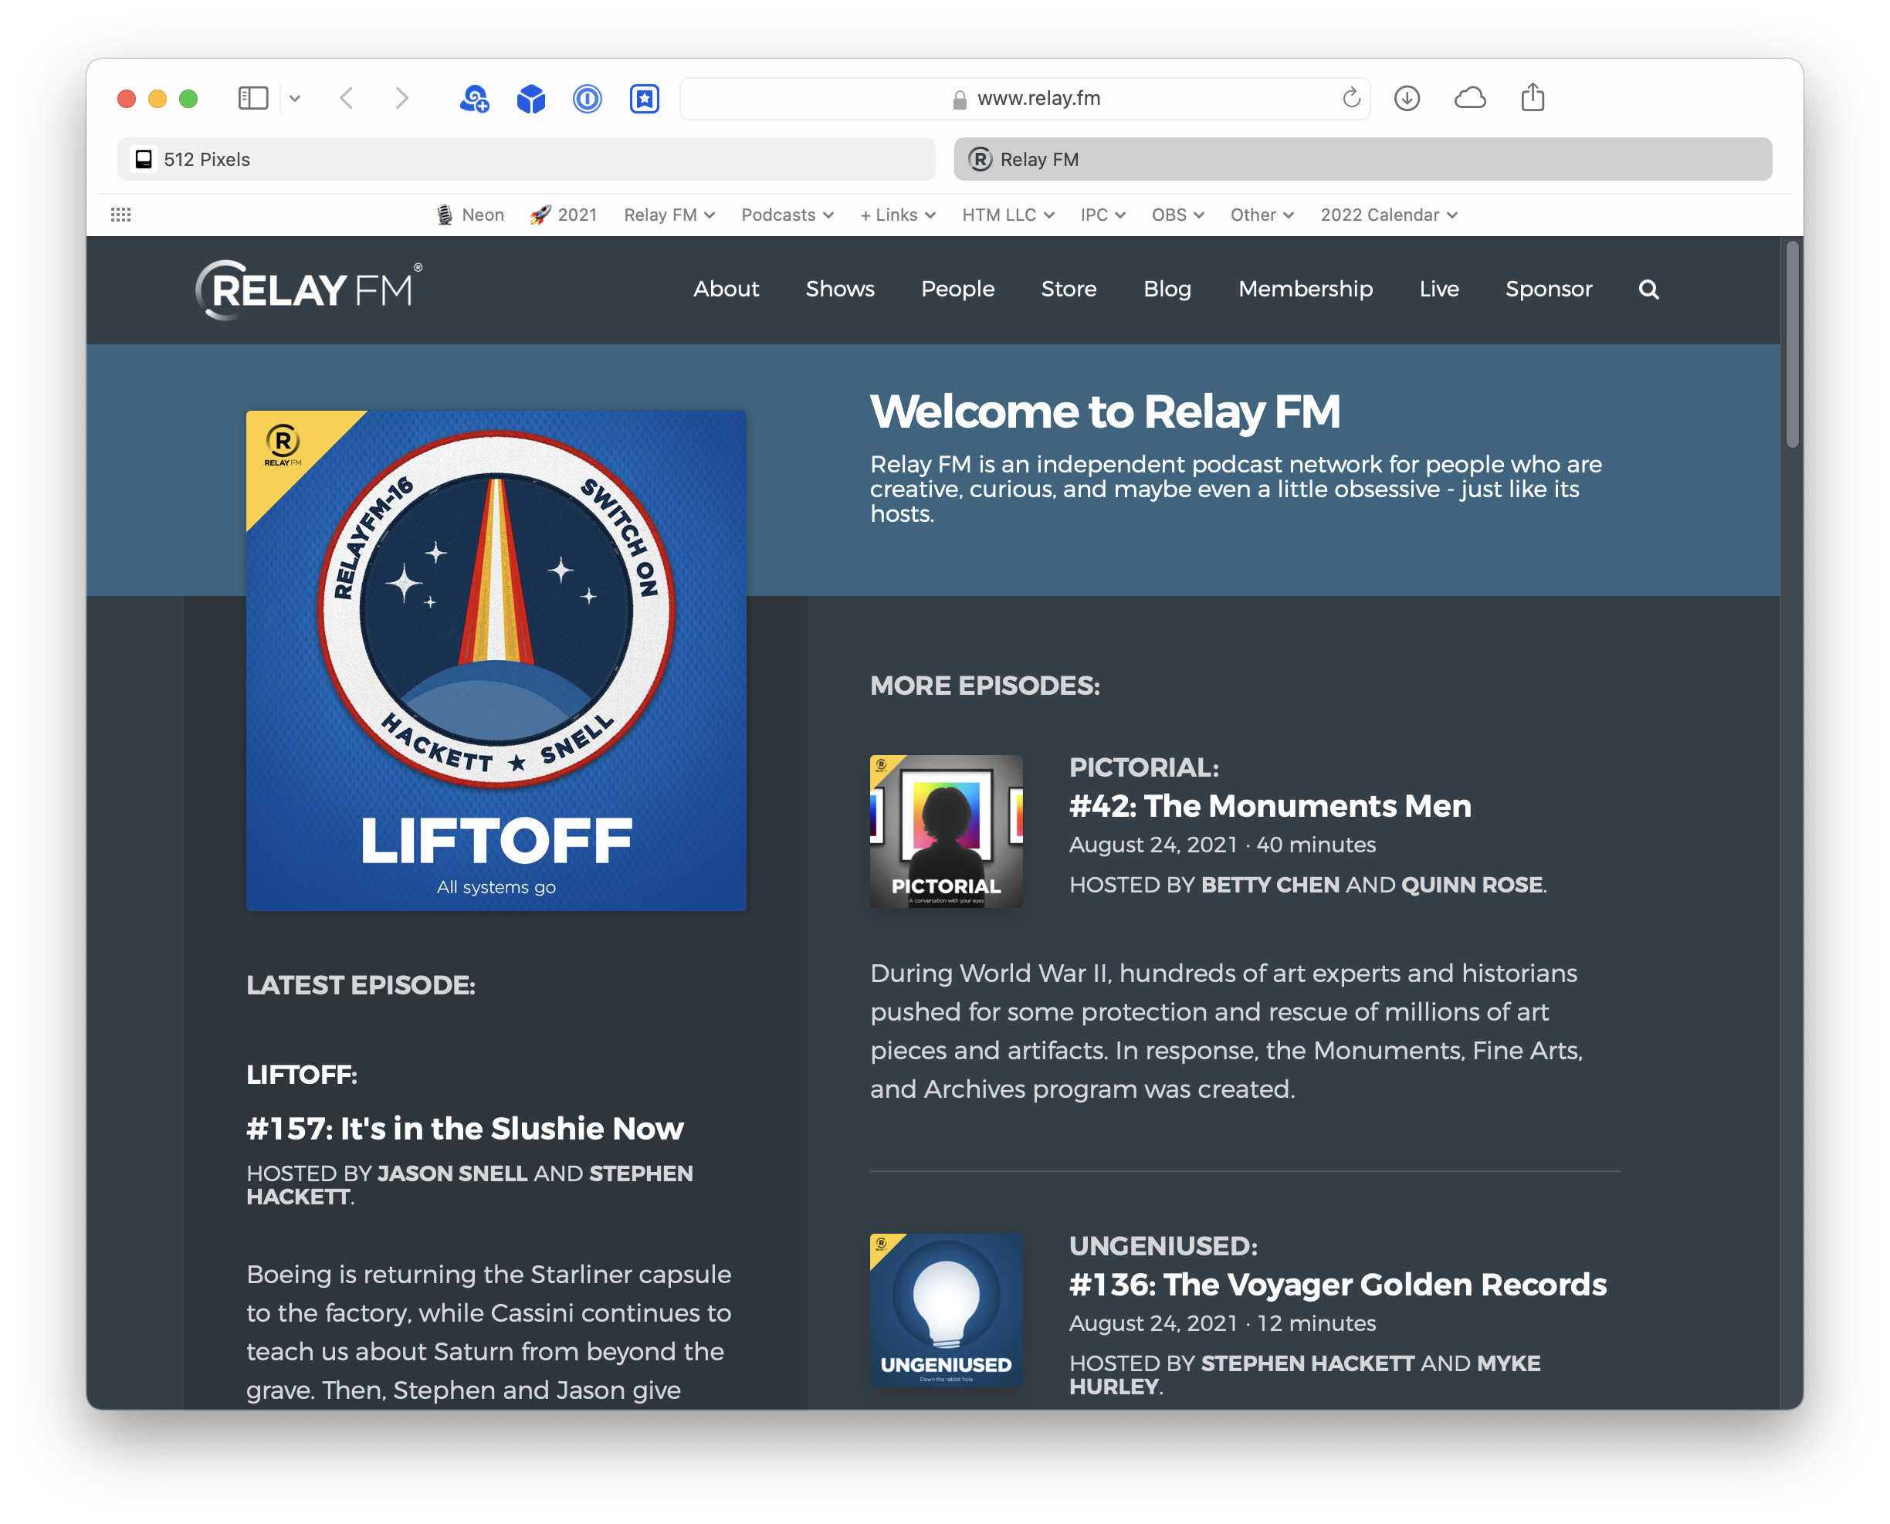1890x1524 pixels.
Task: Open #157: It's in the Slushie Now
Action: pyautogui.click(x=464, y=1128)
